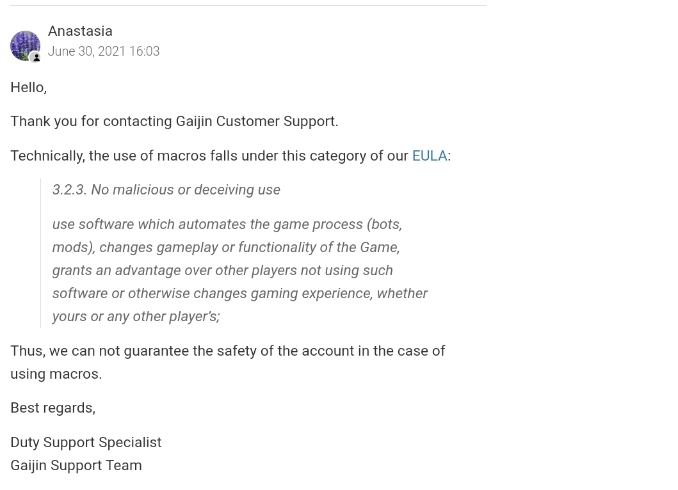Click the agent badge icon on avatar
678x490 pixels.
[x=36, y=58]
